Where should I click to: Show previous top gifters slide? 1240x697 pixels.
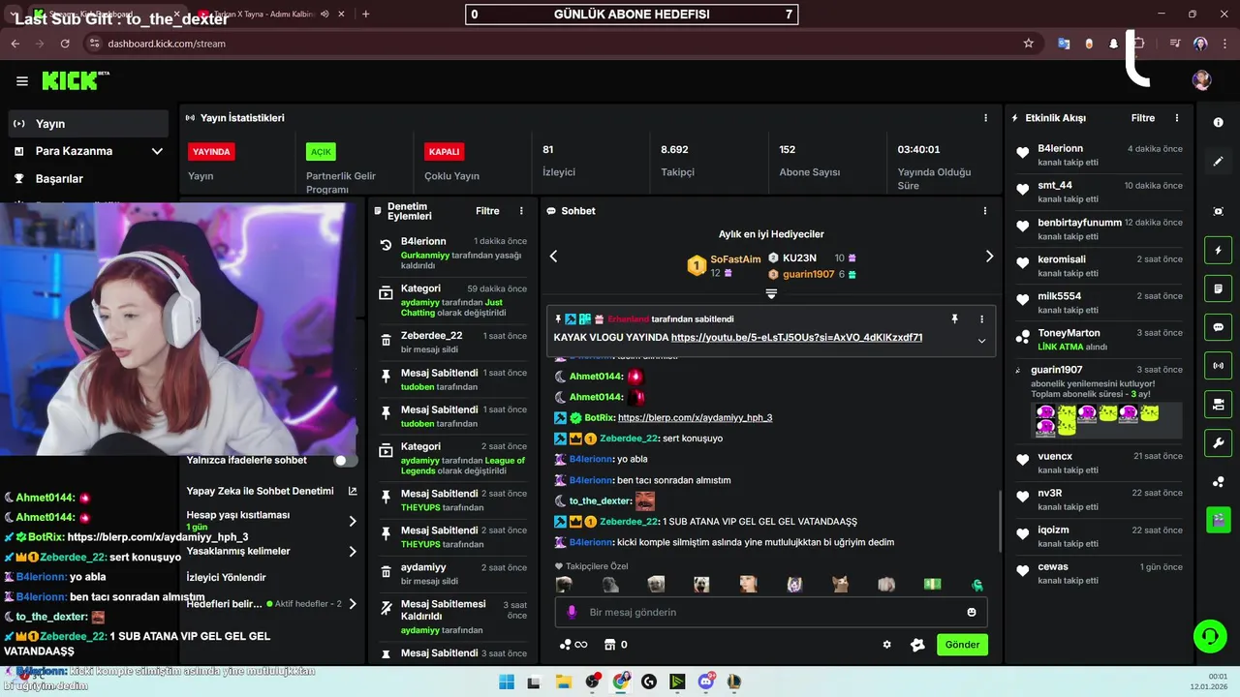pos(554,257)
